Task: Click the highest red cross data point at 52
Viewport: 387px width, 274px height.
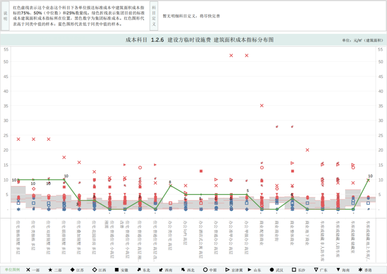Action: pos(231,55)
